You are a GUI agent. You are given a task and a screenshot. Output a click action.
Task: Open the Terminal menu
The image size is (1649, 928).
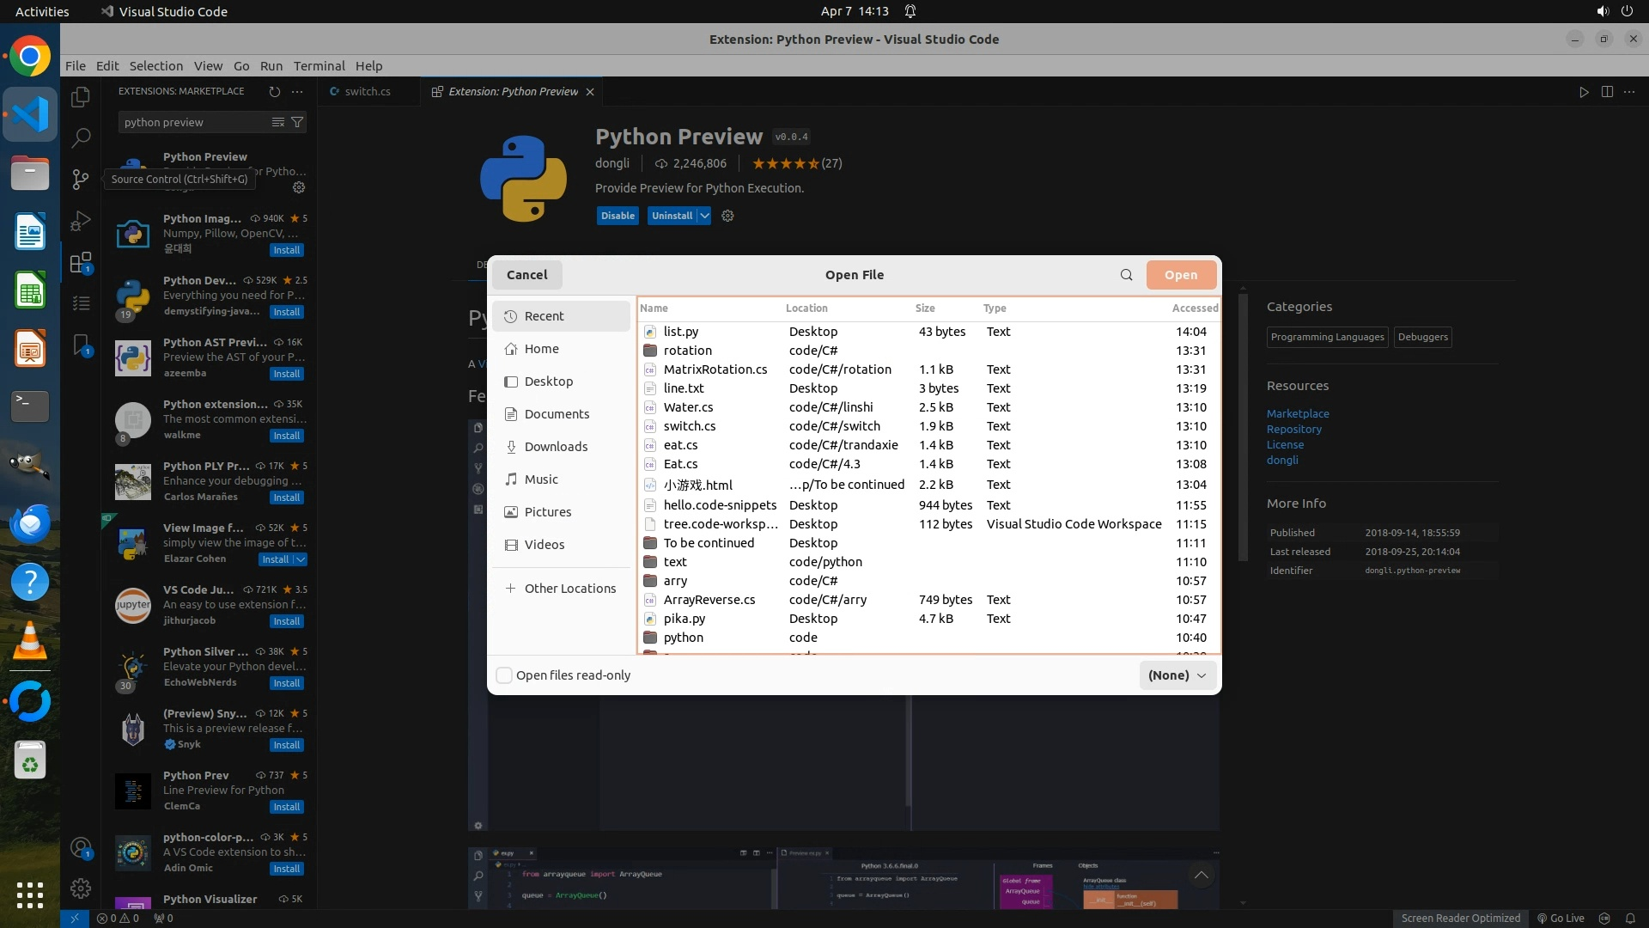click(x=319, y=66)
